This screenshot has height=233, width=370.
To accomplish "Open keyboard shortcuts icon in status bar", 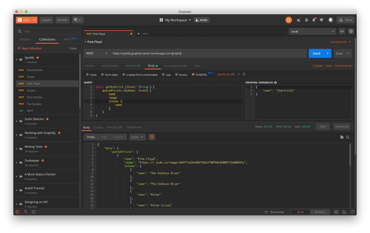I will [344, 212].
